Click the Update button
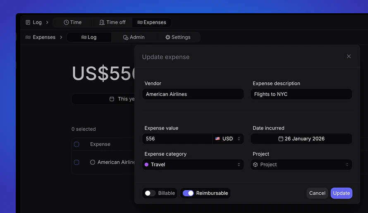The height and width of the screenshot is (213, 368). (341, 193)
